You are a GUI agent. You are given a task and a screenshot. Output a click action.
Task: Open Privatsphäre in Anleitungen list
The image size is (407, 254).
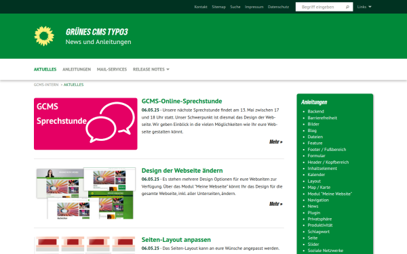click(x=319, y=219)
